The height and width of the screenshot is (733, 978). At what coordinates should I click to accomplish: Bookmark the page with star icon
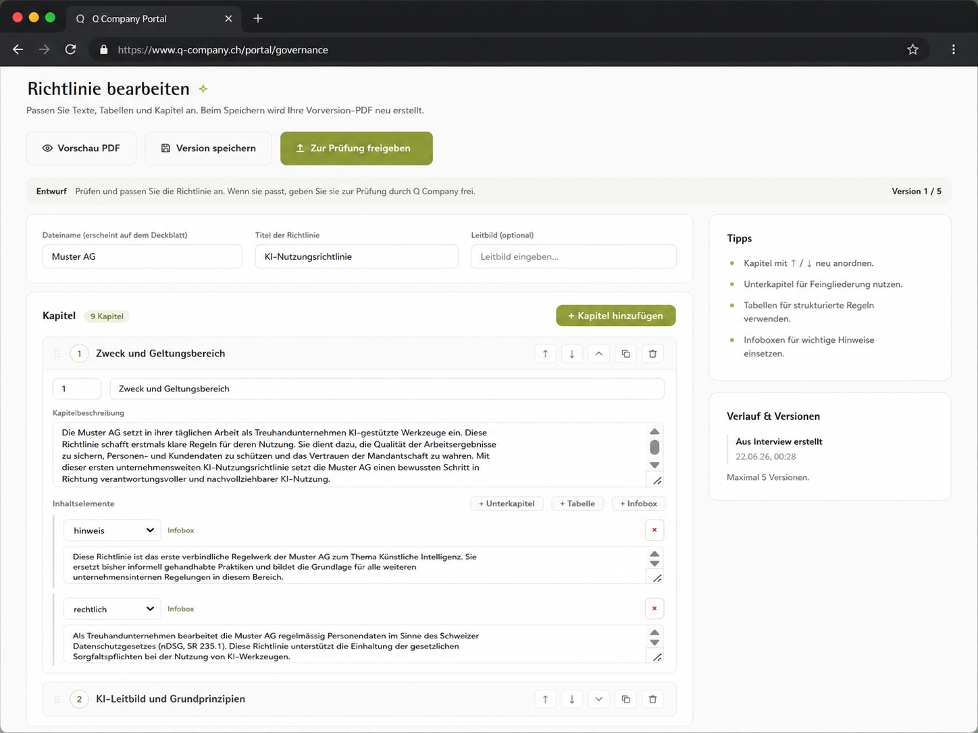point(912,49)
